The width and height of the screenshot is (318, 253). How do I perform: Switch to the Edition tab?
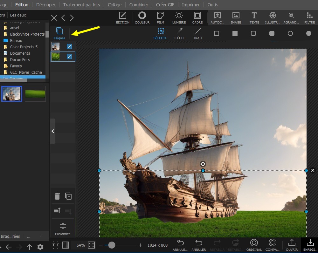[x=22, y=5]
